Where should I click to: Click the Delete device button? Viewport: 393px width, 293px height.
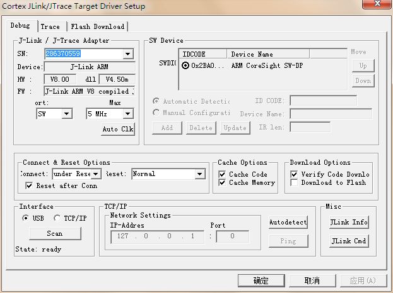coord(201,128)
